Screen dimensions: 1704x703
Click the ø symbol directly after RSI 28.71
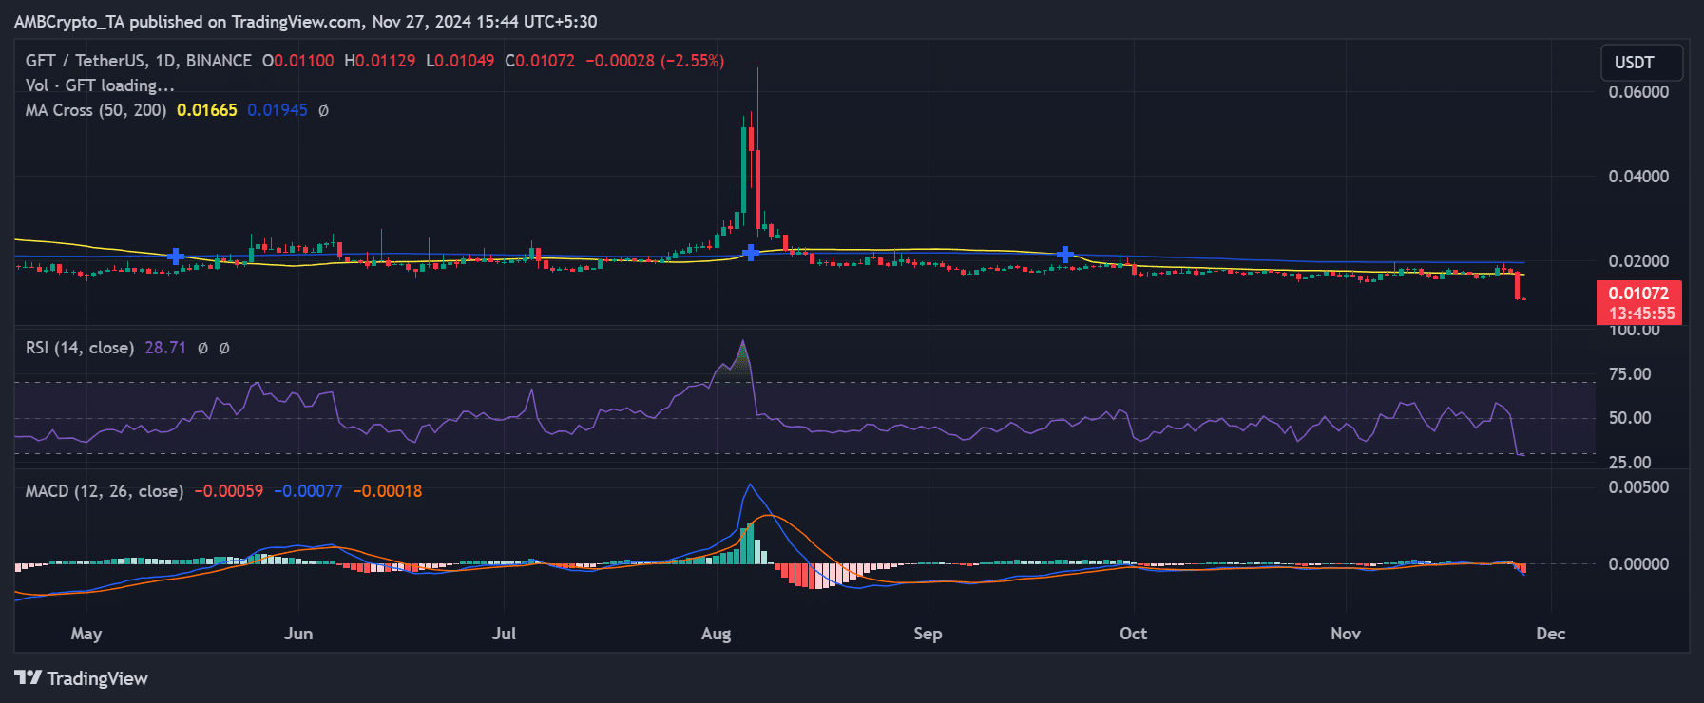[x=202, y=348]
